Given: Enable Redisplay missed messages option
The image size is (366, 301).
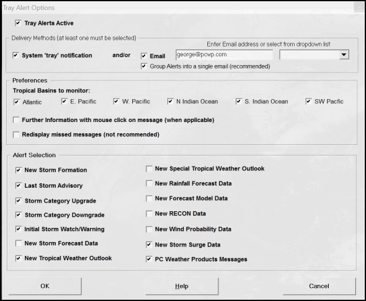Looking at the screenshot, I should [16, 134].
